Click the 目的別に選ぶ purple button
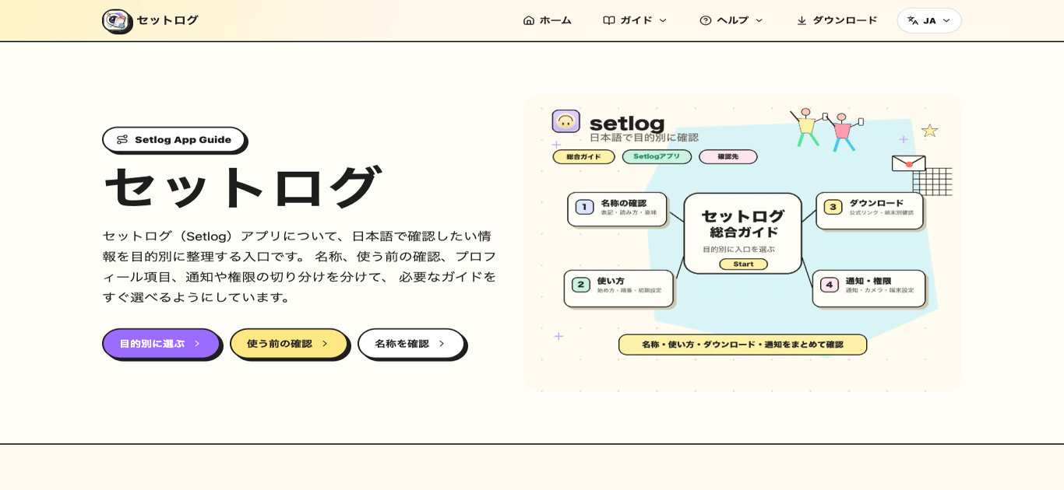Image resolution: width=1064 pixels, height=490 pixels. click(161, 344)
